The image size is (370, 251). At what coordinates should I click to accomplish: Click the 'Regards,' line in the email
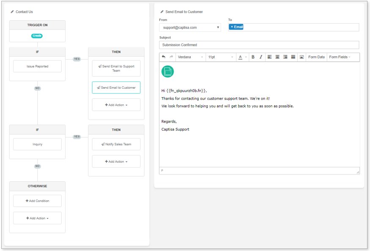click(169, 122)
